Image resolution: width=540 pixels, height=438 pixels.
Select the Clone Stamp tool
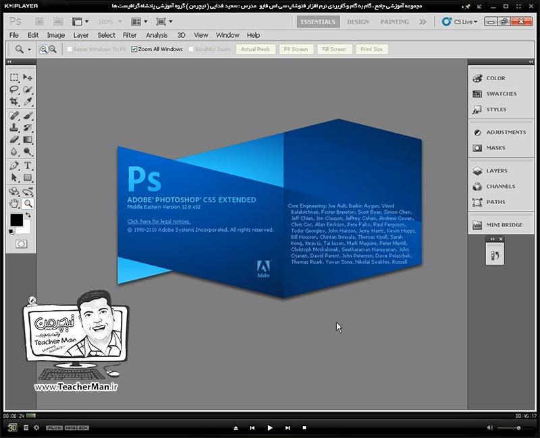pos(14,127)
